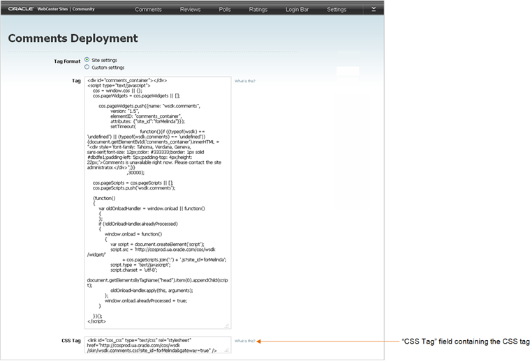Open 'What is this?' beside Tag field
Viewport: 530px width, 361px height.
pos(244,81)
